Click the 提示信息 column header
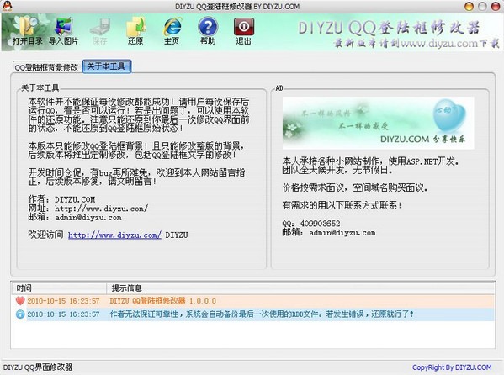 click(301, 288)
